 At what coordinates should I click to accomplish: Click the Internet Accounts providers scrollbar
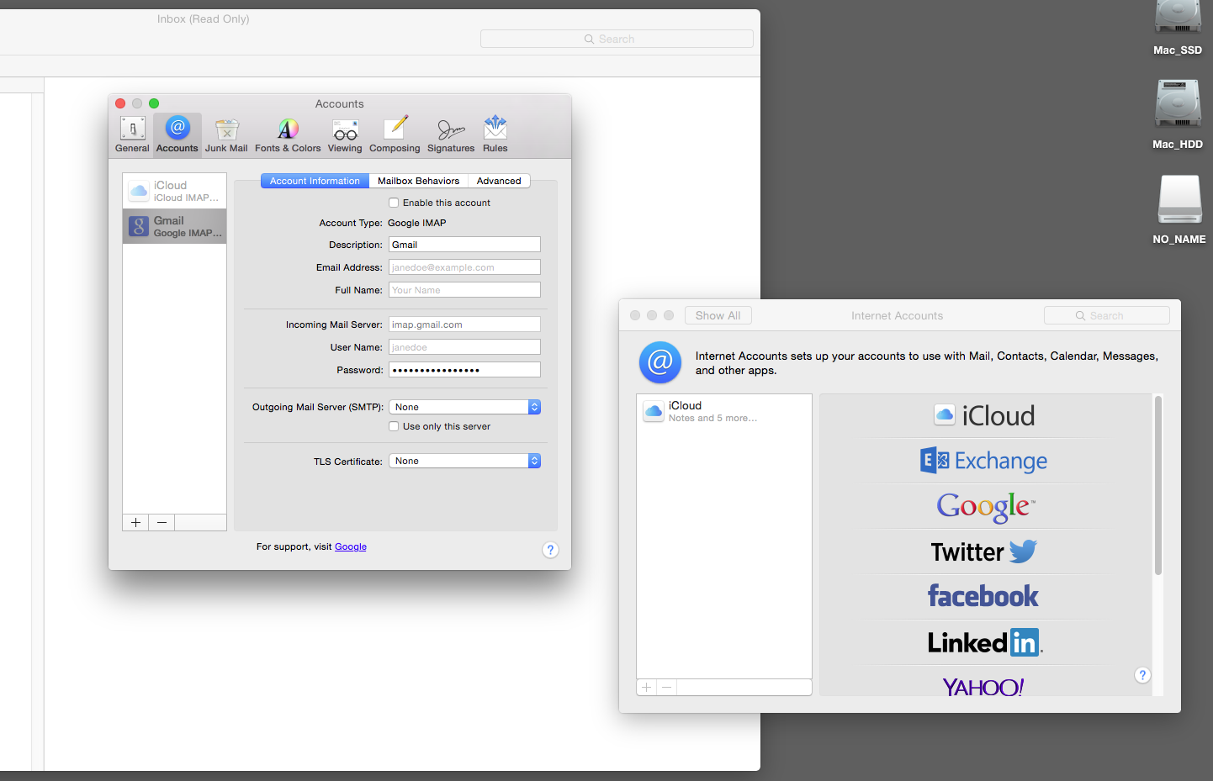click(1158, 486)
